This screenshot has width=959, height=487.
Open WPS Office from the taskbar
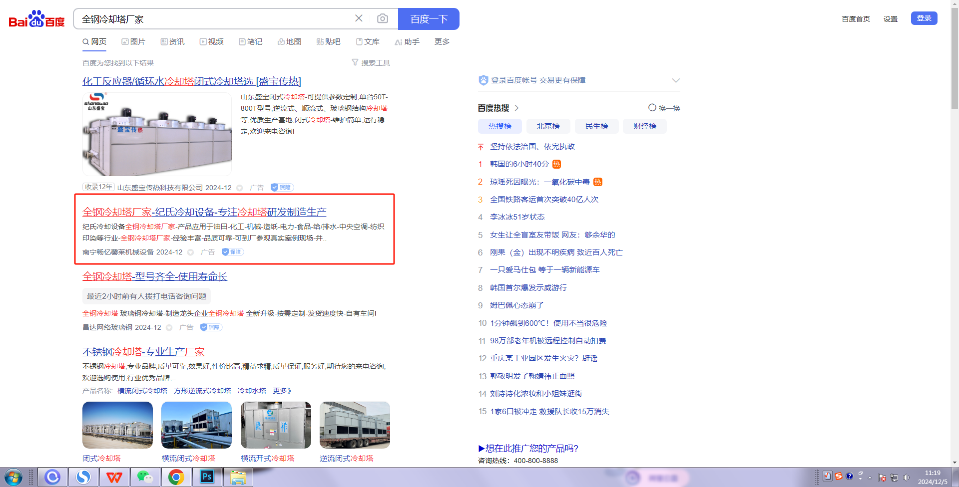click(x=114, y=477)
